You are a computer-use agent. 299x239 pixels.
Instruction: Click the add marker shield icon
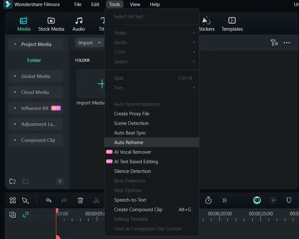tap(289, 200)
